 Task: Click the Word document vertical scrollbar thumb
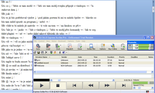click(153, 9)
